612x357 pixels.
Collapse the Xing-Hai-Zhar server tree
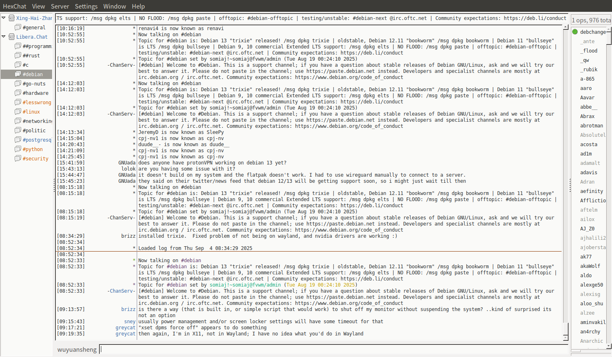coord(4,18)
